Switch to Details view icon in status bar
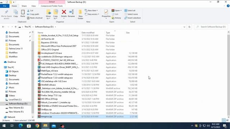This screenshot has height=129, width=230. (x=224, y=120)
